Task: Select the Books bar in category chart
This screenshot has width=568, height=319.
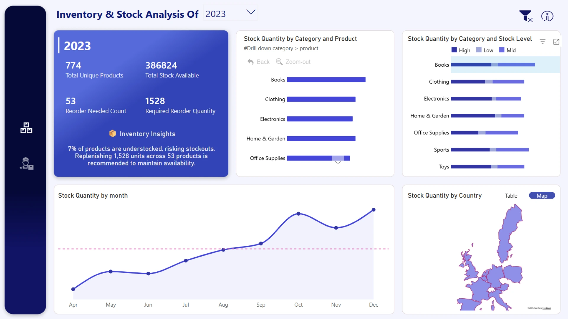Action: [326, 80]
